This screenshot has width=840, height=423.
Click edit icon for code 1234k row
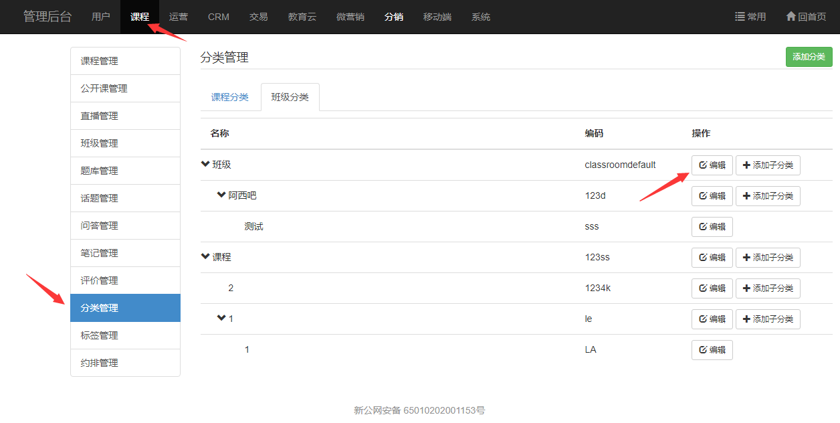703,288
